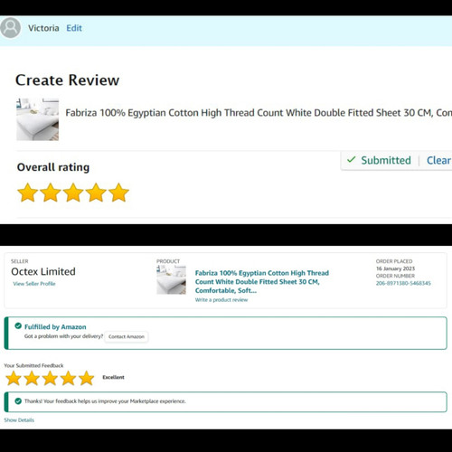Click the Excellent rating label
Screen dimensions: 452x452
[113, 377]
